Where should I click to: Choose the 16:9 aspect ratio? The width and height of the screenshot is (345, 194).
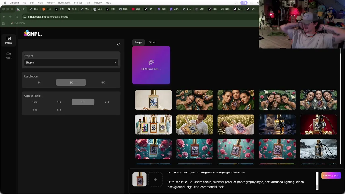(x=35, y=102)
